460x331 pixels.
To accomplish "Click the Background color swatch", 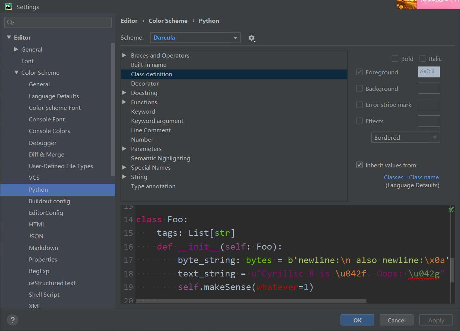I will click(x=429, y=88).
